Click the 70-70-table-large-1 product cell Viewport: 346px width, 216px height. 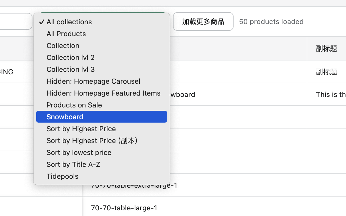124,208
